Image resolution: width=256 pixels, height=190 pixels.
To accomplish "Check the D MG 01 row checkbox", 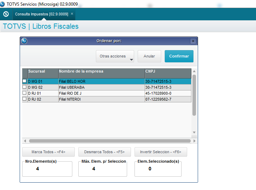I will (24, 81).
